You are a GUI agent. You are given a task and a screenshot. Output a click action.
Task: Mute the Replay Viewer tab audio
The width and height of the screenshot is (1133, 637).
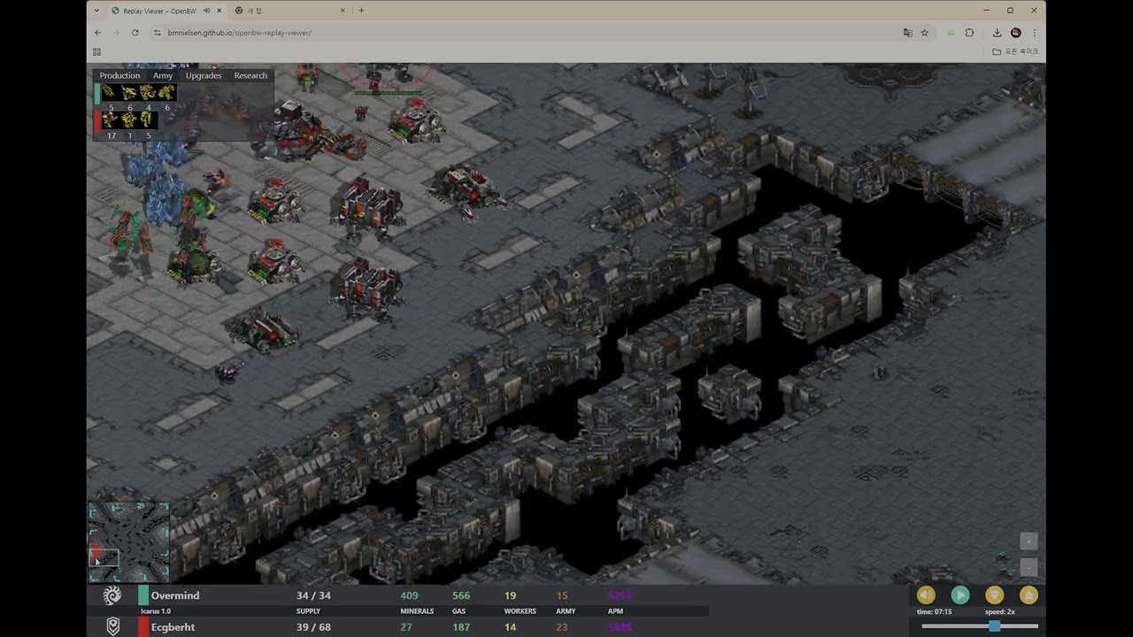(x=206, y=11)
